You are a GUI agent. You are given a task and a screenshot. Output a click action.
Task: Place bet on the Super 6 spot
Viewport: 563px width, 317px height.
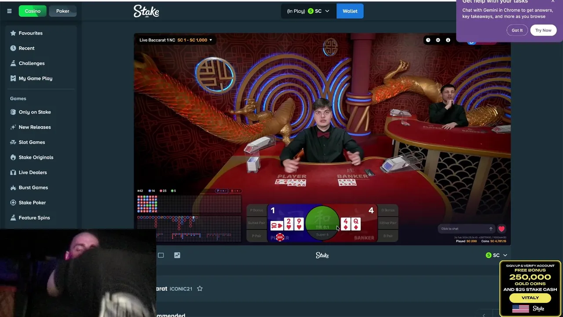(x=322, y=235)
